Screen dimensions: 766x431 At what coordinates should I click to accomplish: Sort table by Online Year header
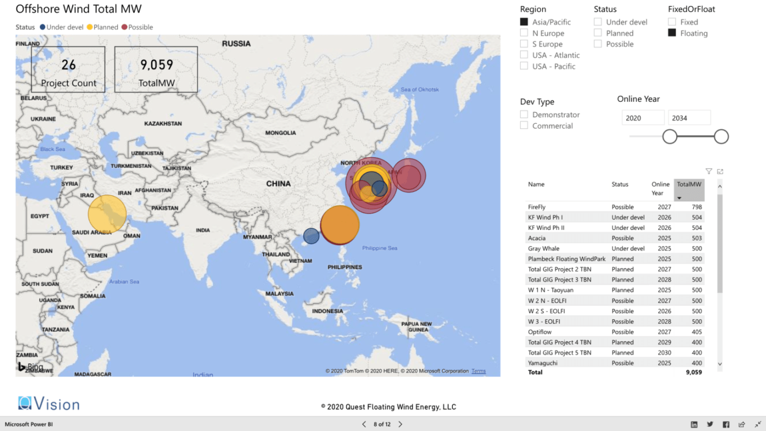click(x=660, y=188)
